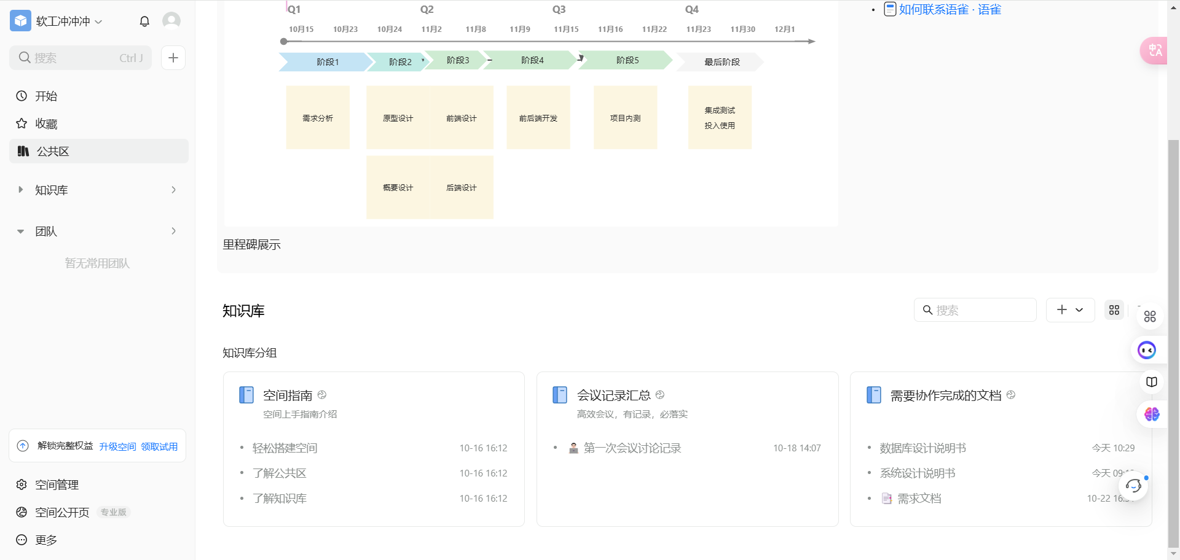Click the 阶段5 arrow in the timeline
1180x560 pixels.
click(627, 60)
